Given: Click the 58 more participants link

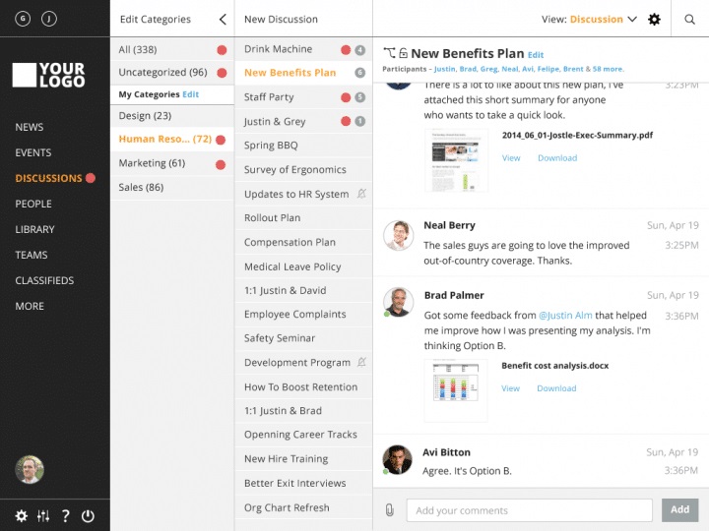Looking at the screenshot, I should (x=608, y=69).
